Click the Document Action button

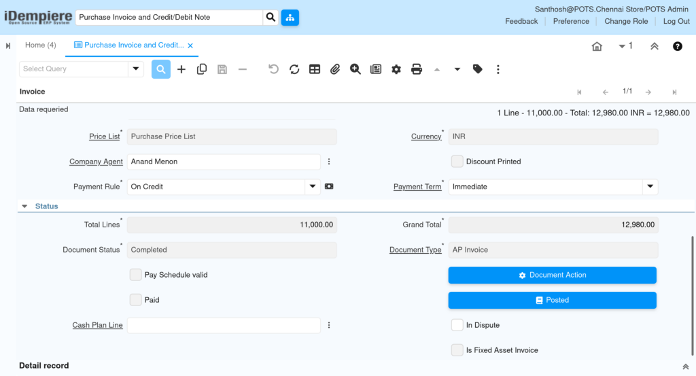(x=552, y=275)
